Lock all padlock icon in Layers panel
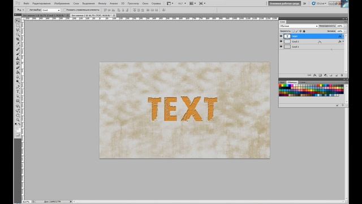 [x=304, y=31]
